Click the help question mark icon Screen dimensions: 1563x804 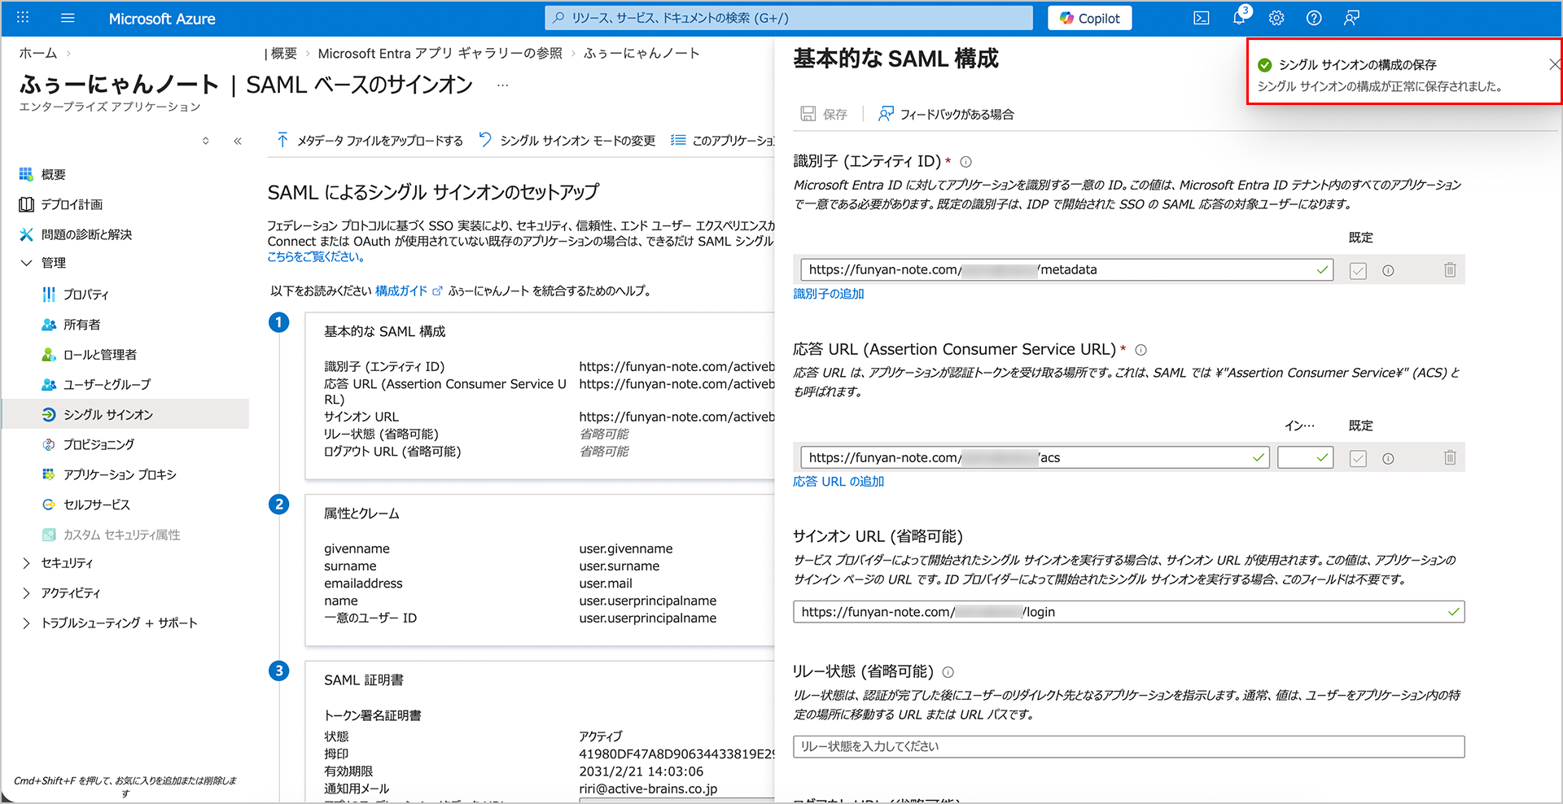pos(1313,18)
